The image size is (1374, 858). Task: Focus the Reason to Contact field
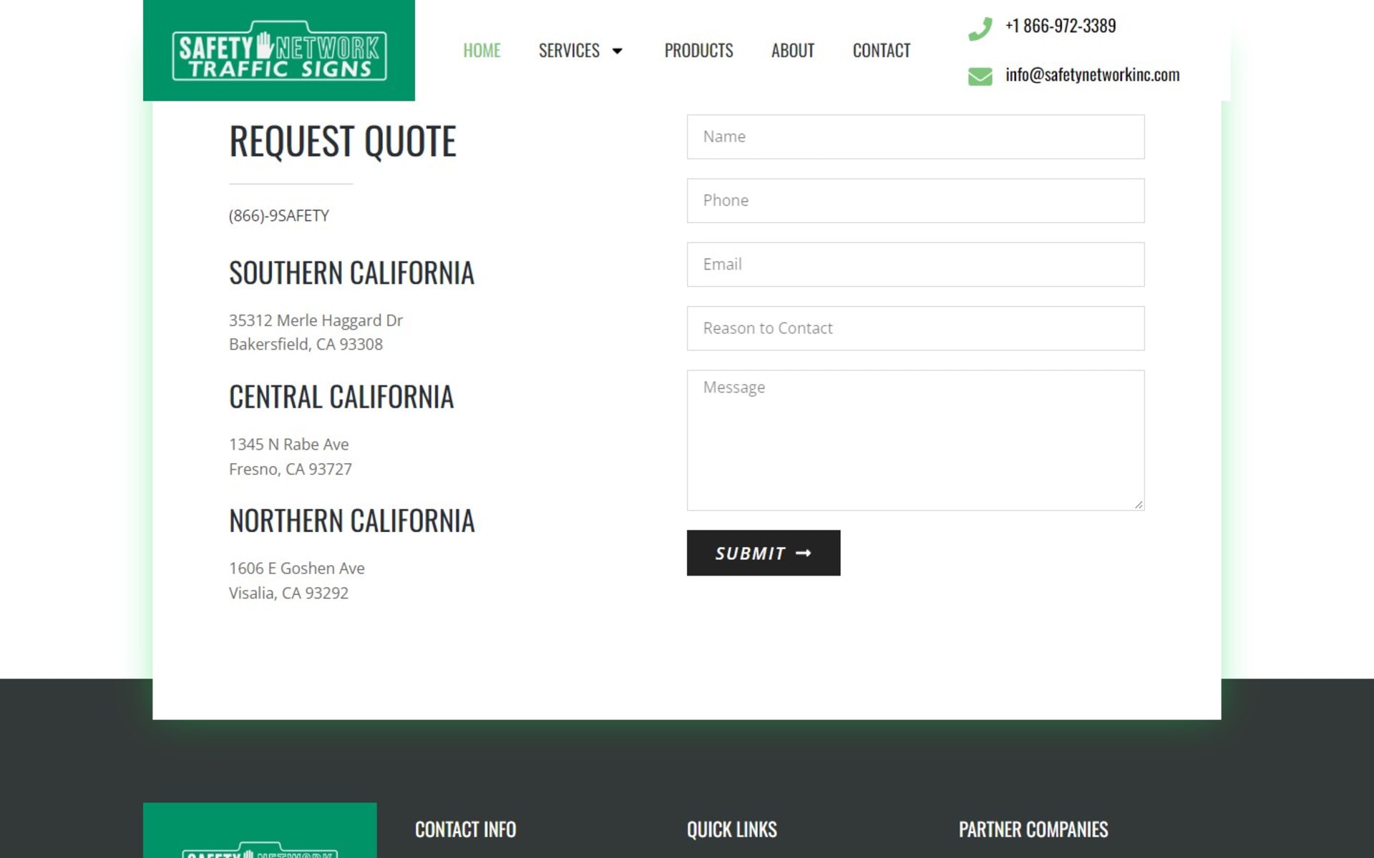(915, 328)
